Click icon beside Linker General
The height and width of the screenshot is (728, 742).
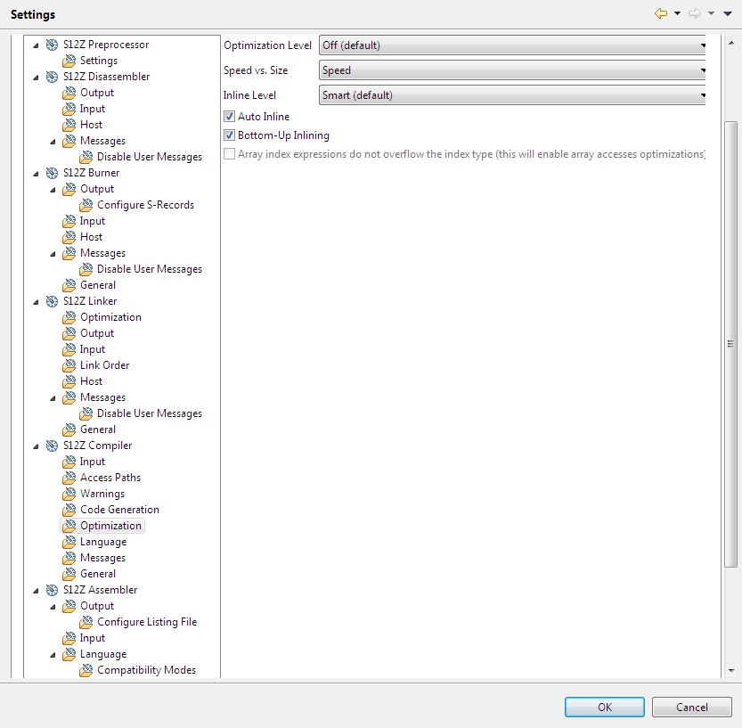tap(69, 429)
